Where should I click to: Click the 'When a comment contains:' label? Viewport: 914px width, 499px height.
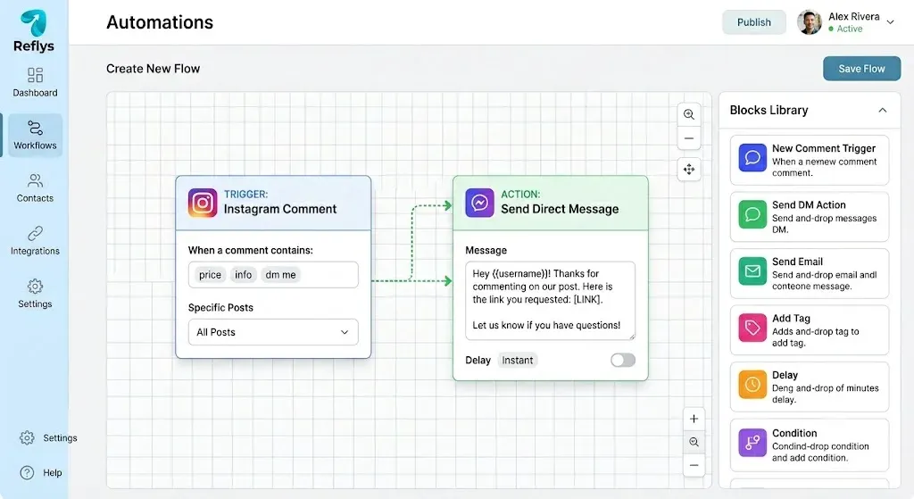tap(250, 250)
